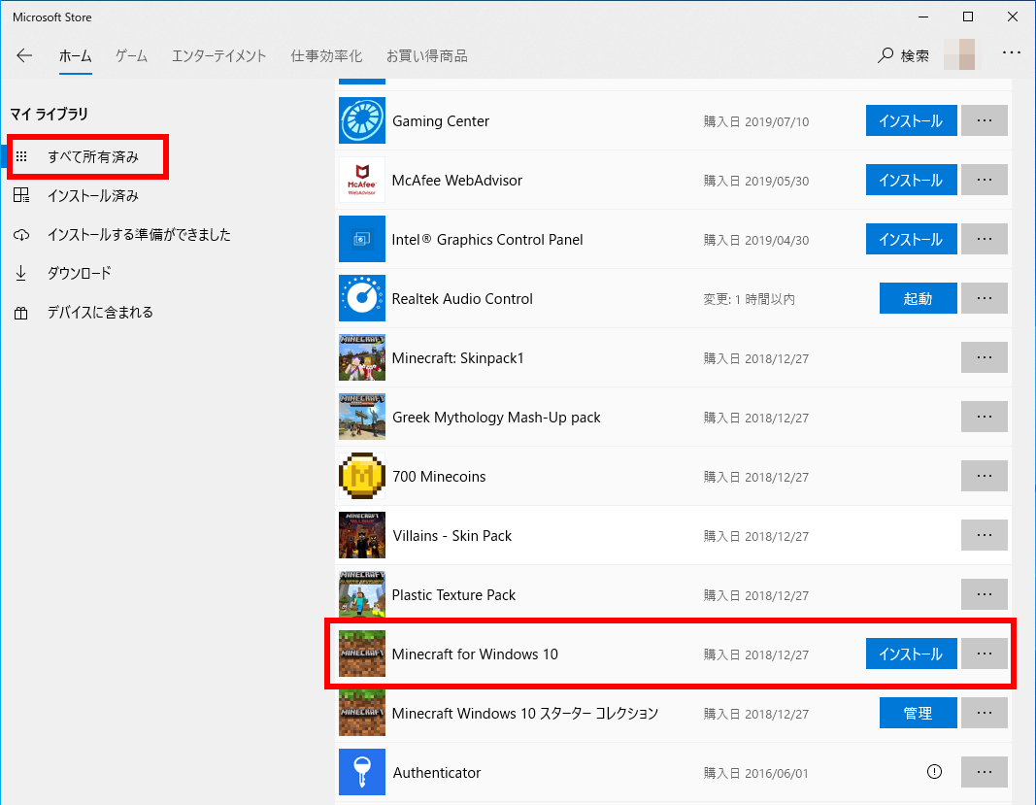Install Gaming Center
Screen dimensions: 1036x805
pyautogui.click(x=911, y=120)
